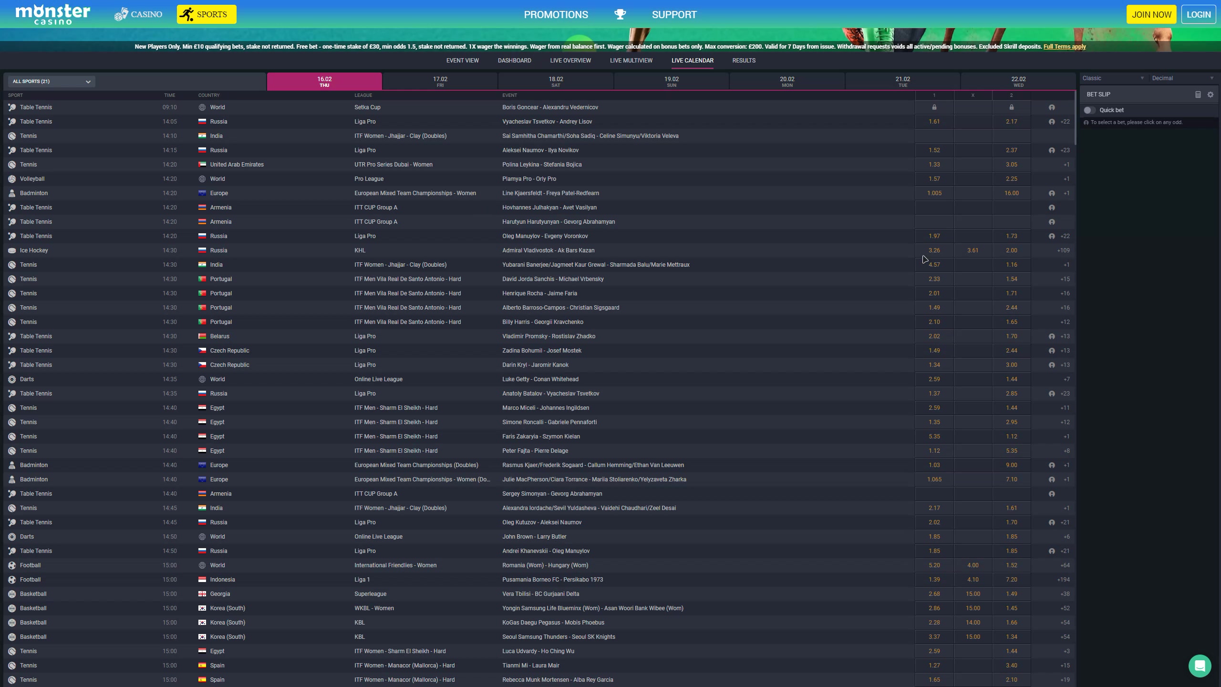Click the Monster Casino logo

point(52,14)
